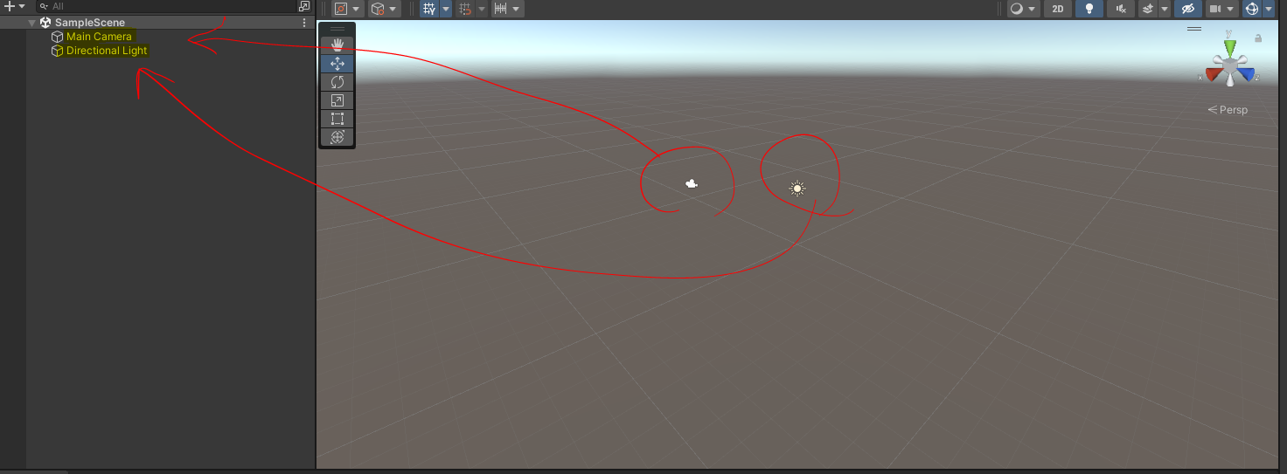Image resolution: width=1287 pixels, height=474 pixels.
Task: Click the Main Camera cube icon
Action: (x=58, y=37)
